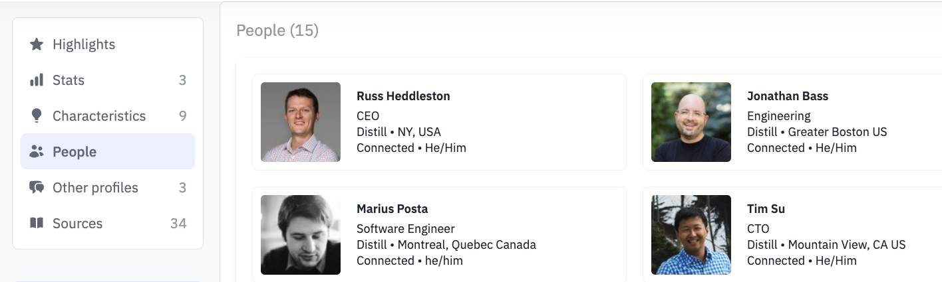Click the People group icon

pyautogui.click(x=37, y=152)
